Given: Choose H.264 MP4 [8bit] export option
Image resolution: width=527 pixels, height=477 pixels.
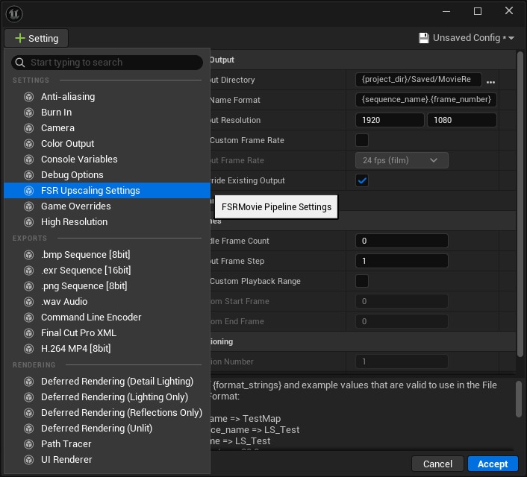Looking at the screenshot, I should click(75, 349).
